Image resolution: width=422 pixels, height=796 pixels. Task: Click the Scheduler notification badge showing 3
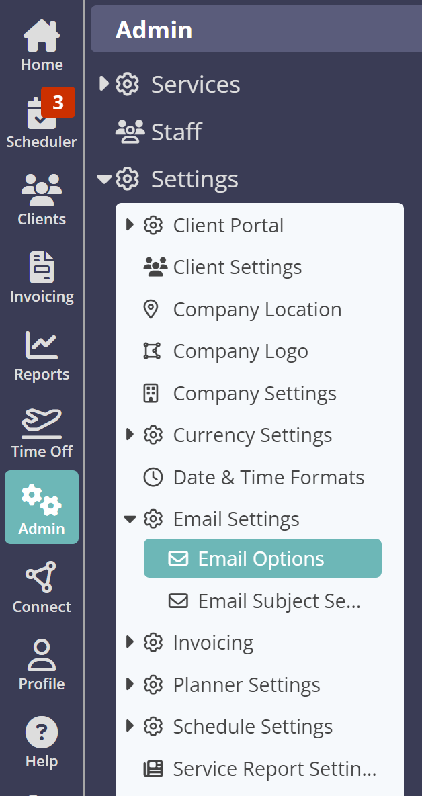(x=58, y=102)
